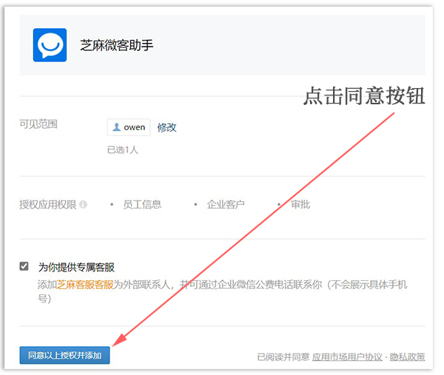Viewport: 444px width, 375px height.
Task: Click the 同意以上授权并添加 button
Action: (x=64, y=355)
